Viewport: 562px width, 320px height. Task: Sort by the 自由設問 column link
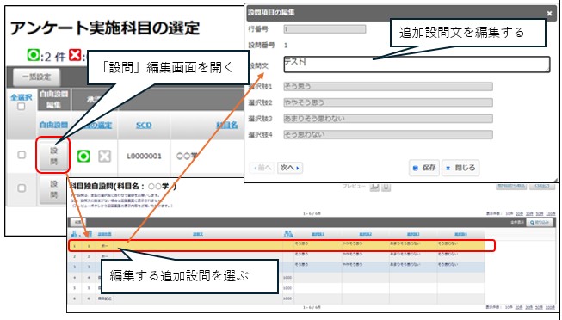click(53, 125)
